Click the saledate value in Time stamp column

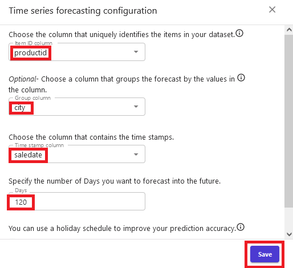pyautogui.click(x=28, y=155)
